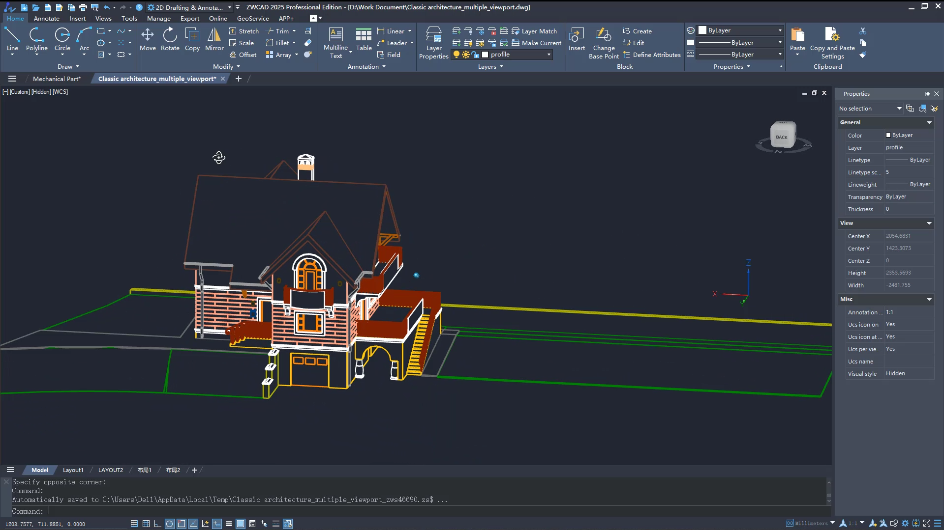This screenshot has height=530, width=944.
Task: Activate the Move tool
Action: pos(148,39)
